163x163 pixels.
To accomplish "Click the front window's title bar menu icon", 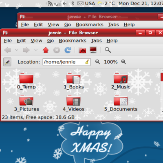I will coord(5,33).
